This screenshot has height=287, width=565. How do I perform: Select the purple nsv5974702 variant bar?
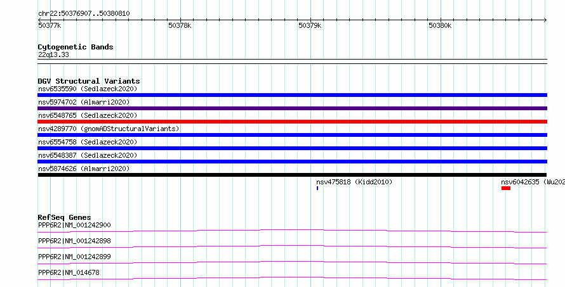292,108
